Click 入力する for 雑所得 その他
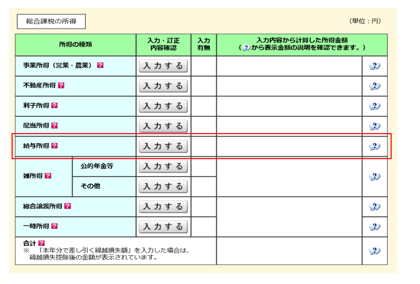 163,186
